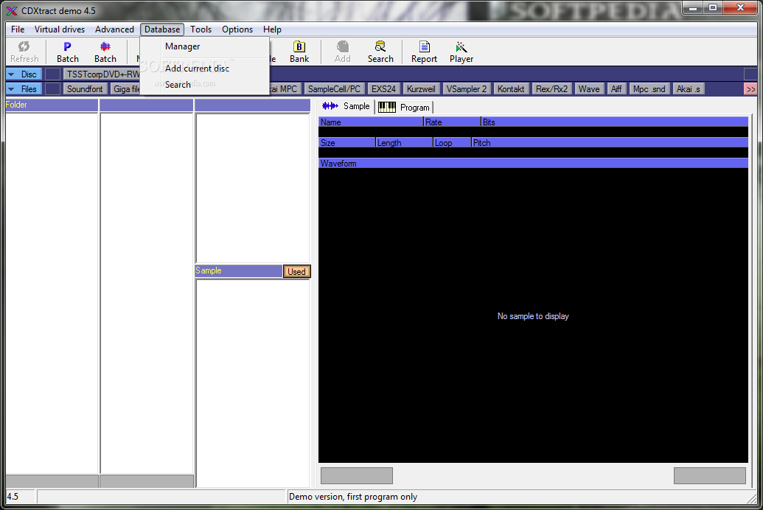Click the Bits column header
This screenshot has width=763, height=510.
[x=615, y=122]
